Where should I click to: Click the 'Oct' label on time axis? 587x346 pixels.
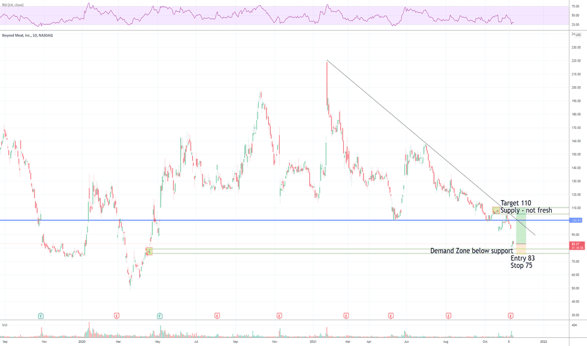point(485,342)
